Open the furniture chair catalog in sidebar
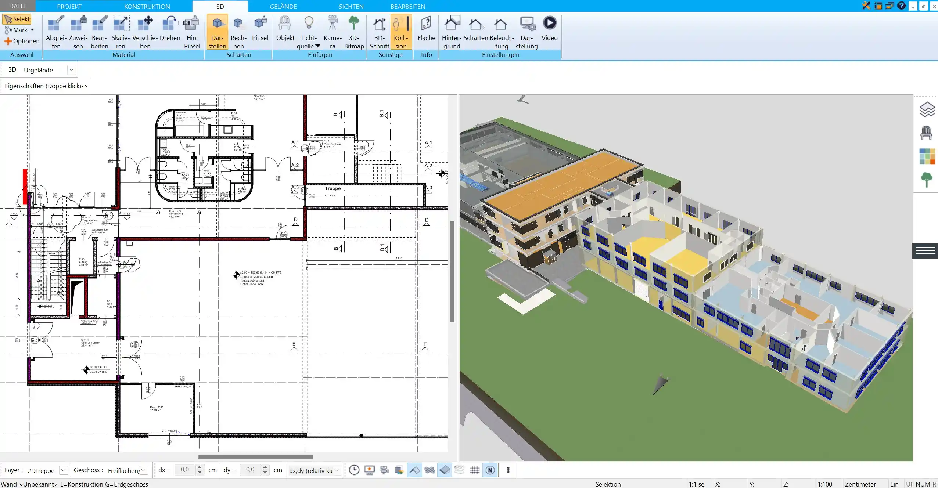The width and height of the screenshot is (938, 488). 926,133
